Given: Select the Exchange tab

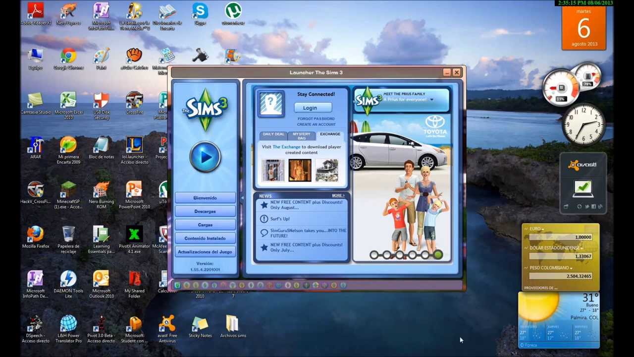Looking at the screenshot, I should (330, 134).
